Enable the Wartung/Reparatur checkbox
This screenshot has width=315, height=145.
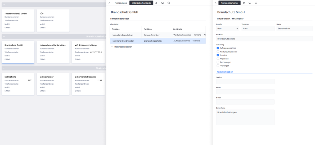[218, 52]
